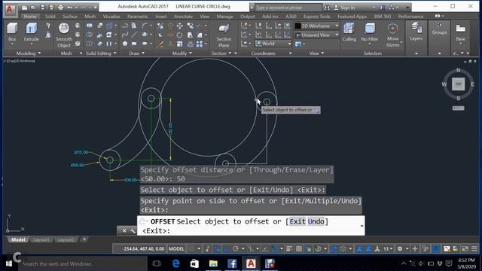
Task: Expand the Modeling panel
Action: 29,53
